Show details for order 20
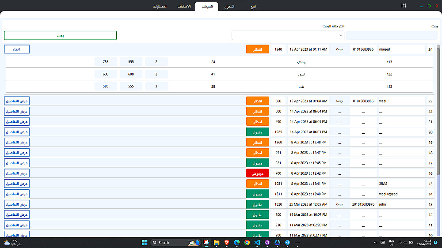Screen dimensions: 442x248 [17, 132]
